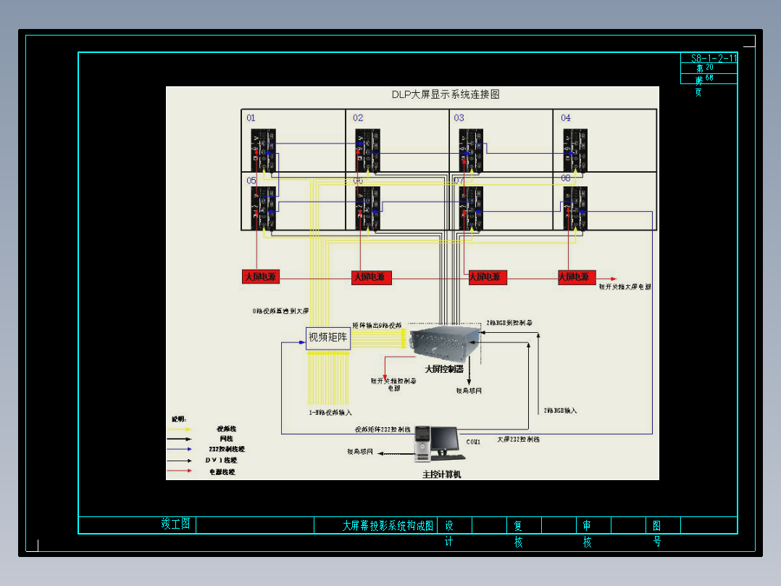Click the projector module in screen 07
The height and width of the screenshot is (586, 781).
(471, 208)
